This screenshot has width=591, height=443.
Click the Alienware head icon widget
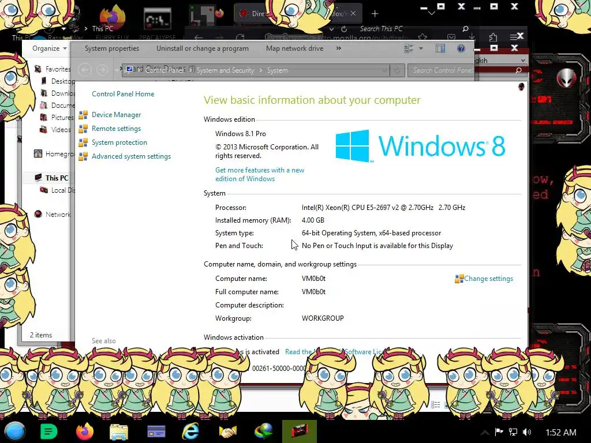point(566,78)
